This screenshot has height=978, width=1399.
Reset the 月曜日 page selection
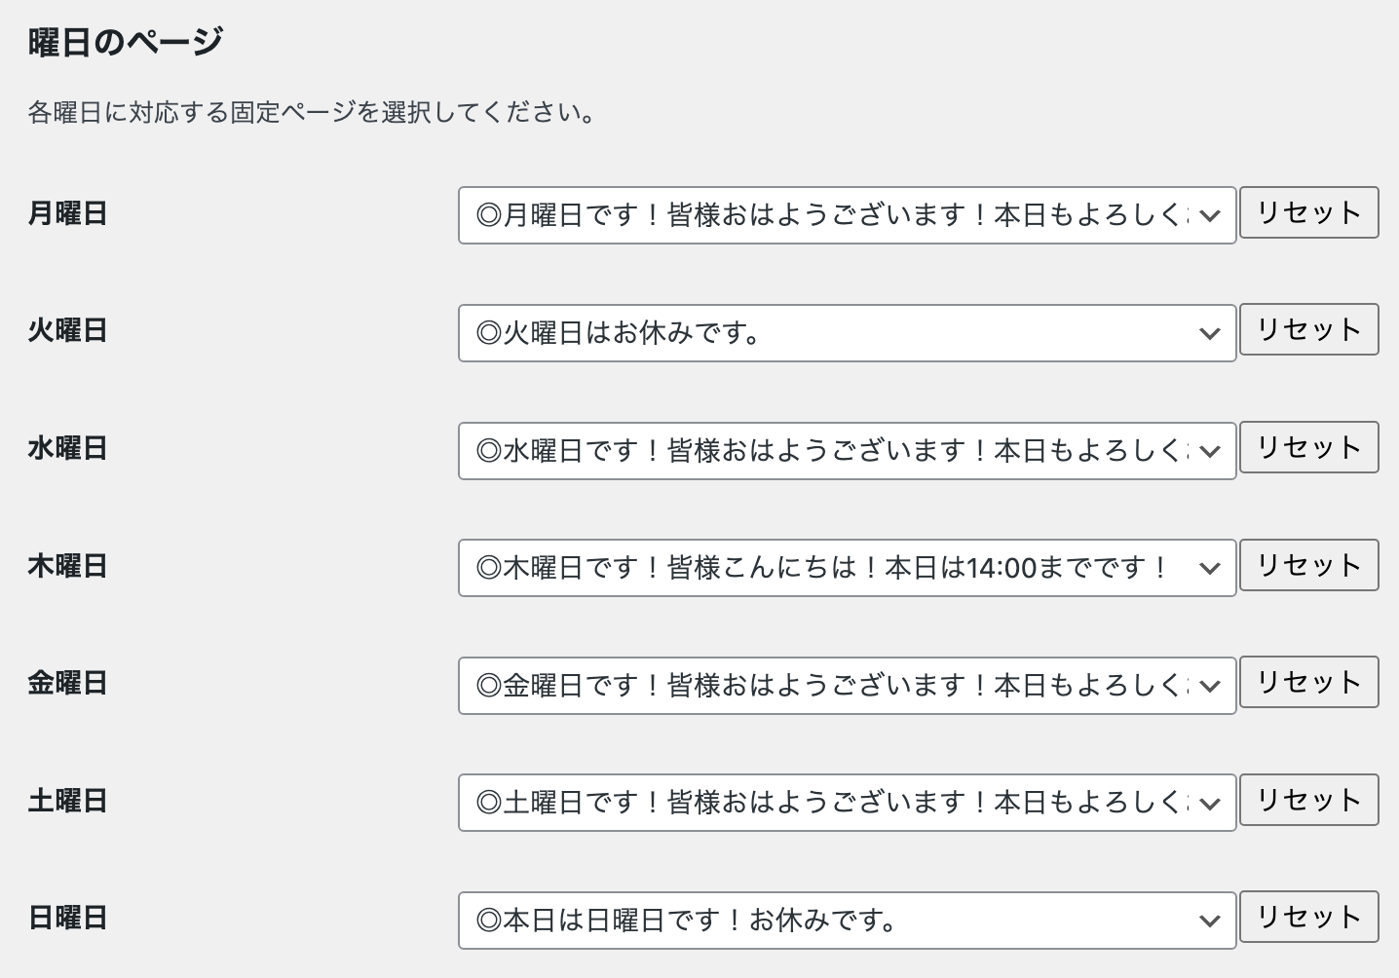pyautogui.click(x=1308, y=212)
